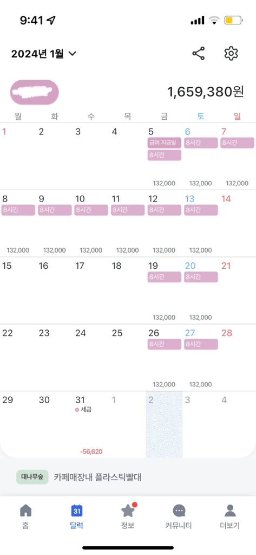Select the highlighted 2nd date cell

tap(165, 424)
